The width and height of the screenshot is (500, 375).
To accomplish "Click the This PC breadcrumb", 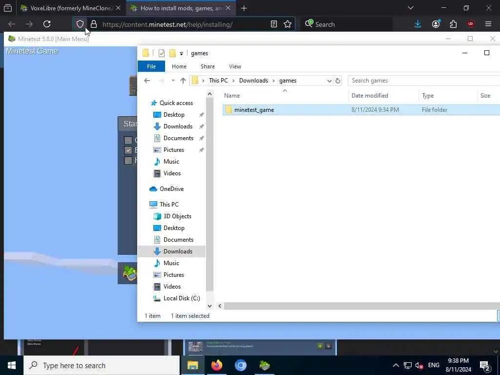I will tap(218, 81).
